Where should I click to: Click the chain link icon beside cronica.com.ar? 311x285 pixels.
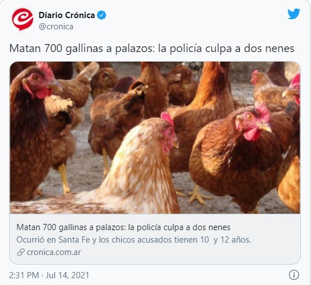pyautogui.click(x=20, y=252)
